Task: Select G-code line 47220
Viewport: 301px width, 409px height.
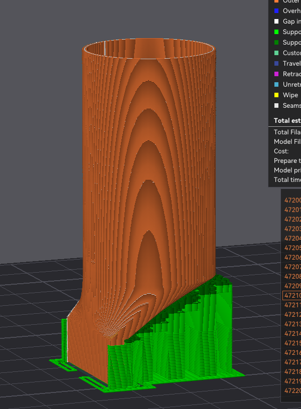Action: 292,391
